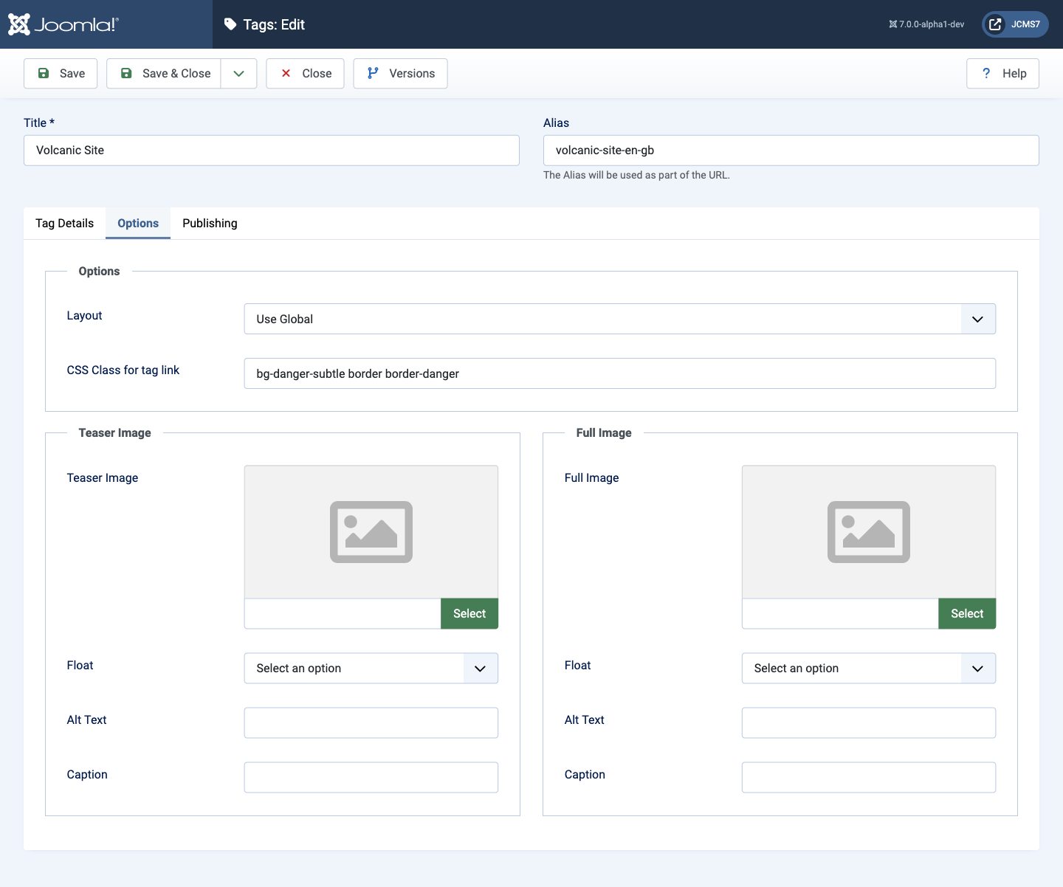Switch to the Tag Details tab

[x=65, y=223]
